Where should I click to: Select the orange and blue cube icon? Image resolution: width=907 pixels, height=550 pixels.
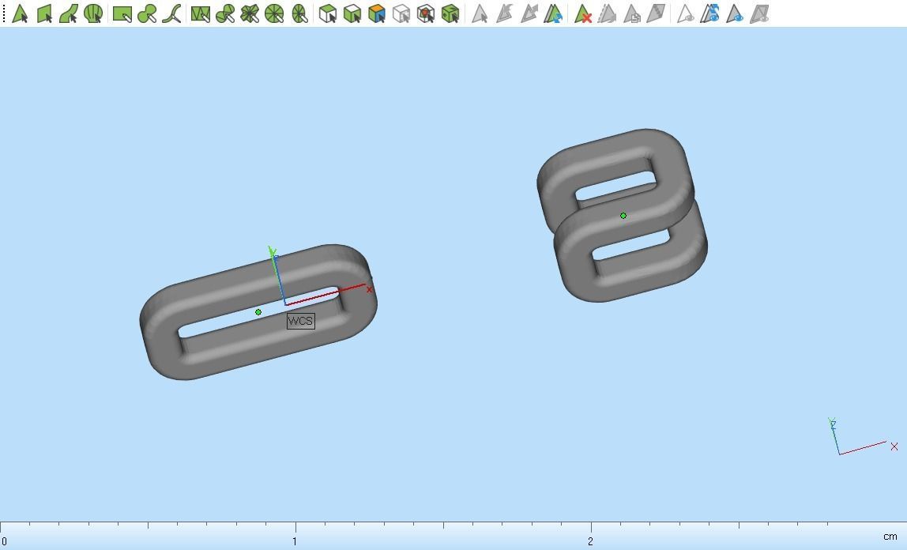click(x=377, y=13)
